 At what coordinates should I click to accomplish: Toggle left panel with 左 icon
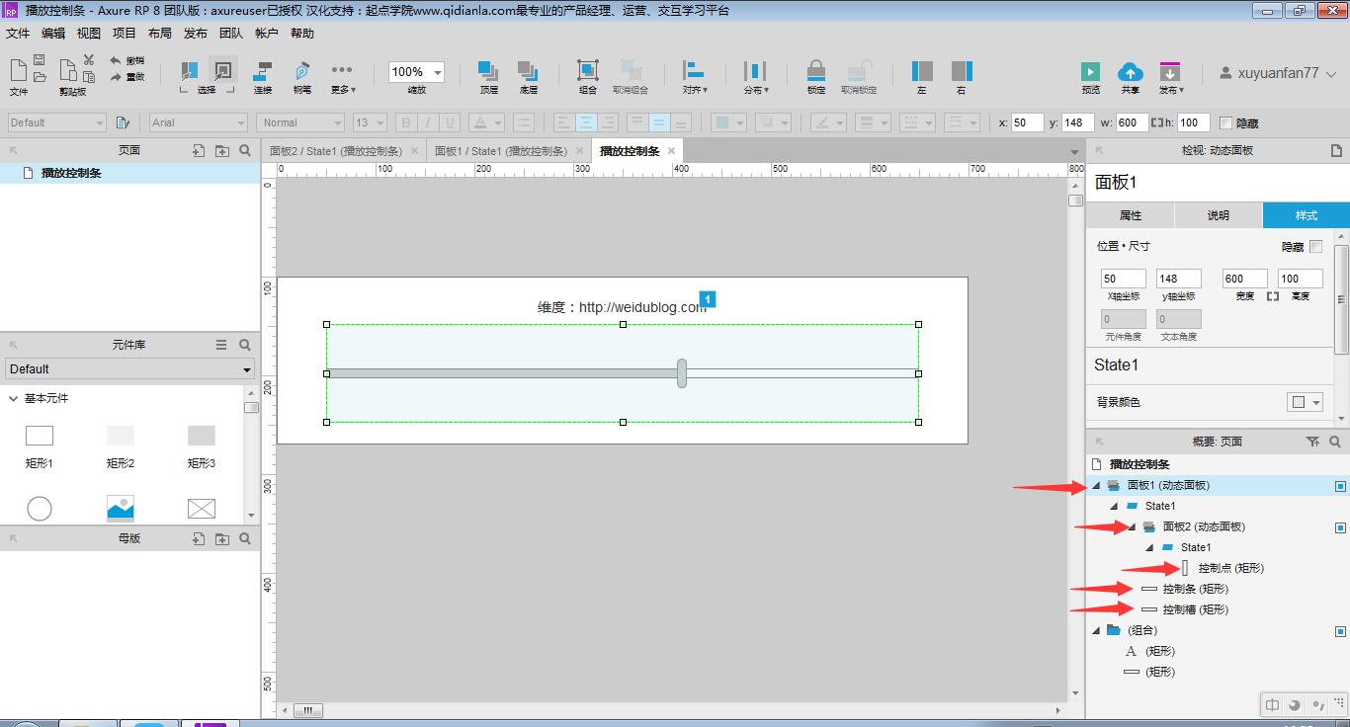(x=922, y=70)
